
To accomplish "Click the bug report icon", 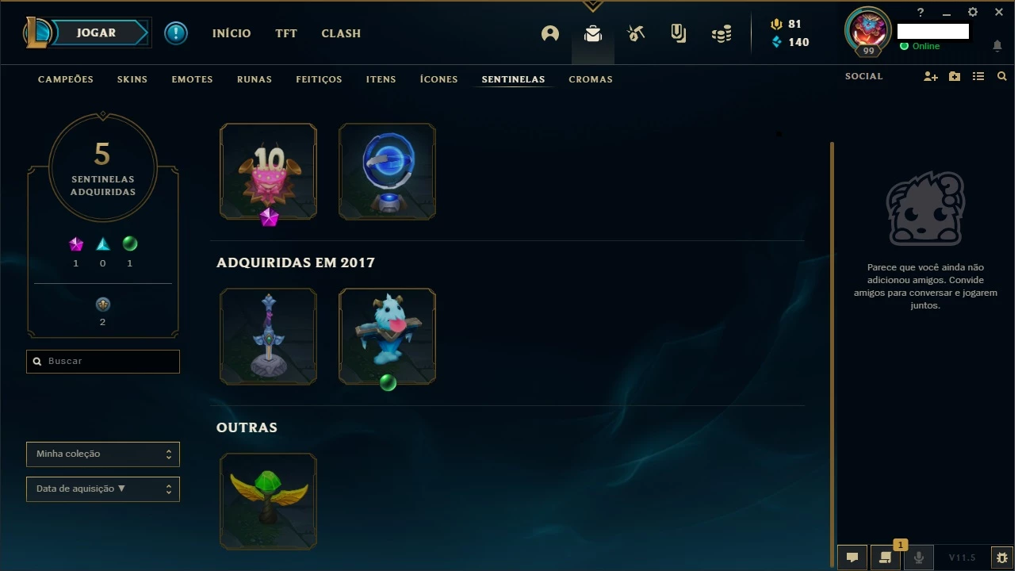I will coord(1002,558).
